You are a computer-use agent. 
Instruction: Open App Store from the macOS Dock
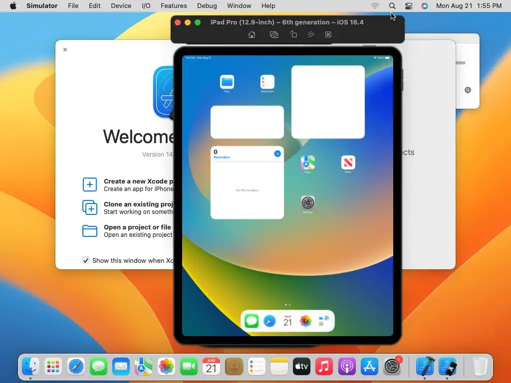point(369,367)
